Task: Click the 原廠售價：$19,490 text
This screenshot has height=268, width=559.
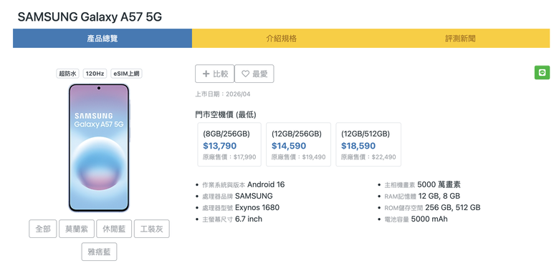Action: [x=298, y=157]
